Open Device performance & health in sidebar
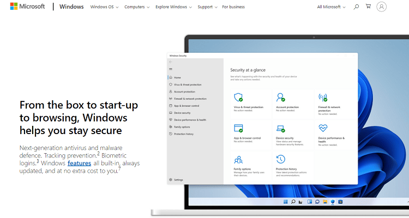 point(188,120)
